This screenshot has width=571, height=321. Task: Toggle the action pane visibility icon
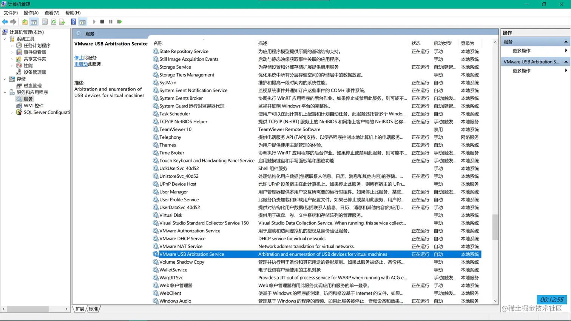(x=82, y=22)
